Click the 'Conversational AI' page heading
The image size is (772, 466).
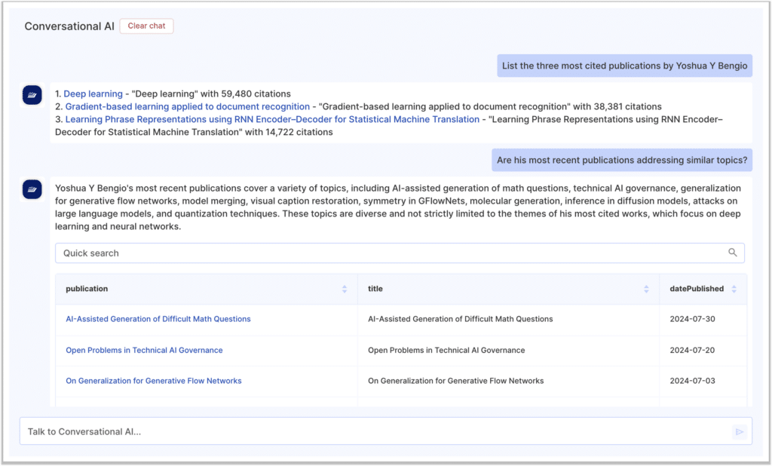click(x=69, y=26)
